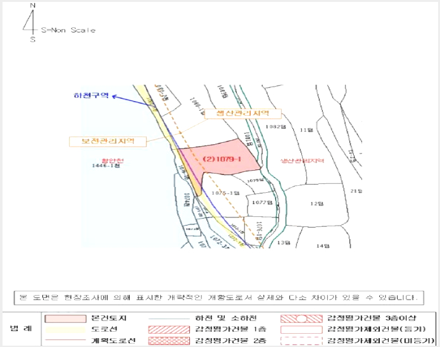Select the pink parcel (2)1079-1

tap(222, 159)
